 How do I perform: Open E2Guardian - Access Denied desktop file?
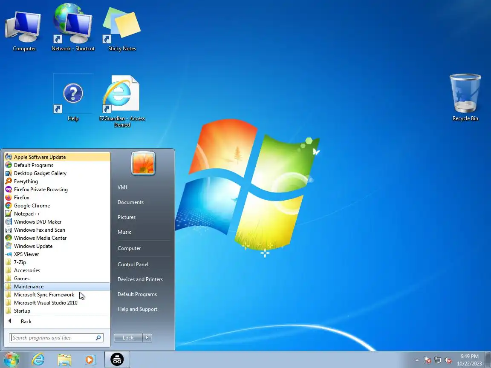click(x=122, y=101)
